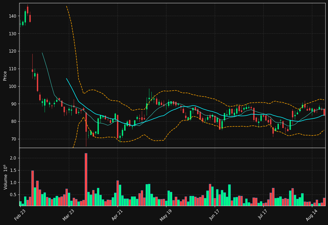Image resolution: width=328 pixels, height=225 pixels.
Task: Click the 130 price tick label
Action: [13, 34]
